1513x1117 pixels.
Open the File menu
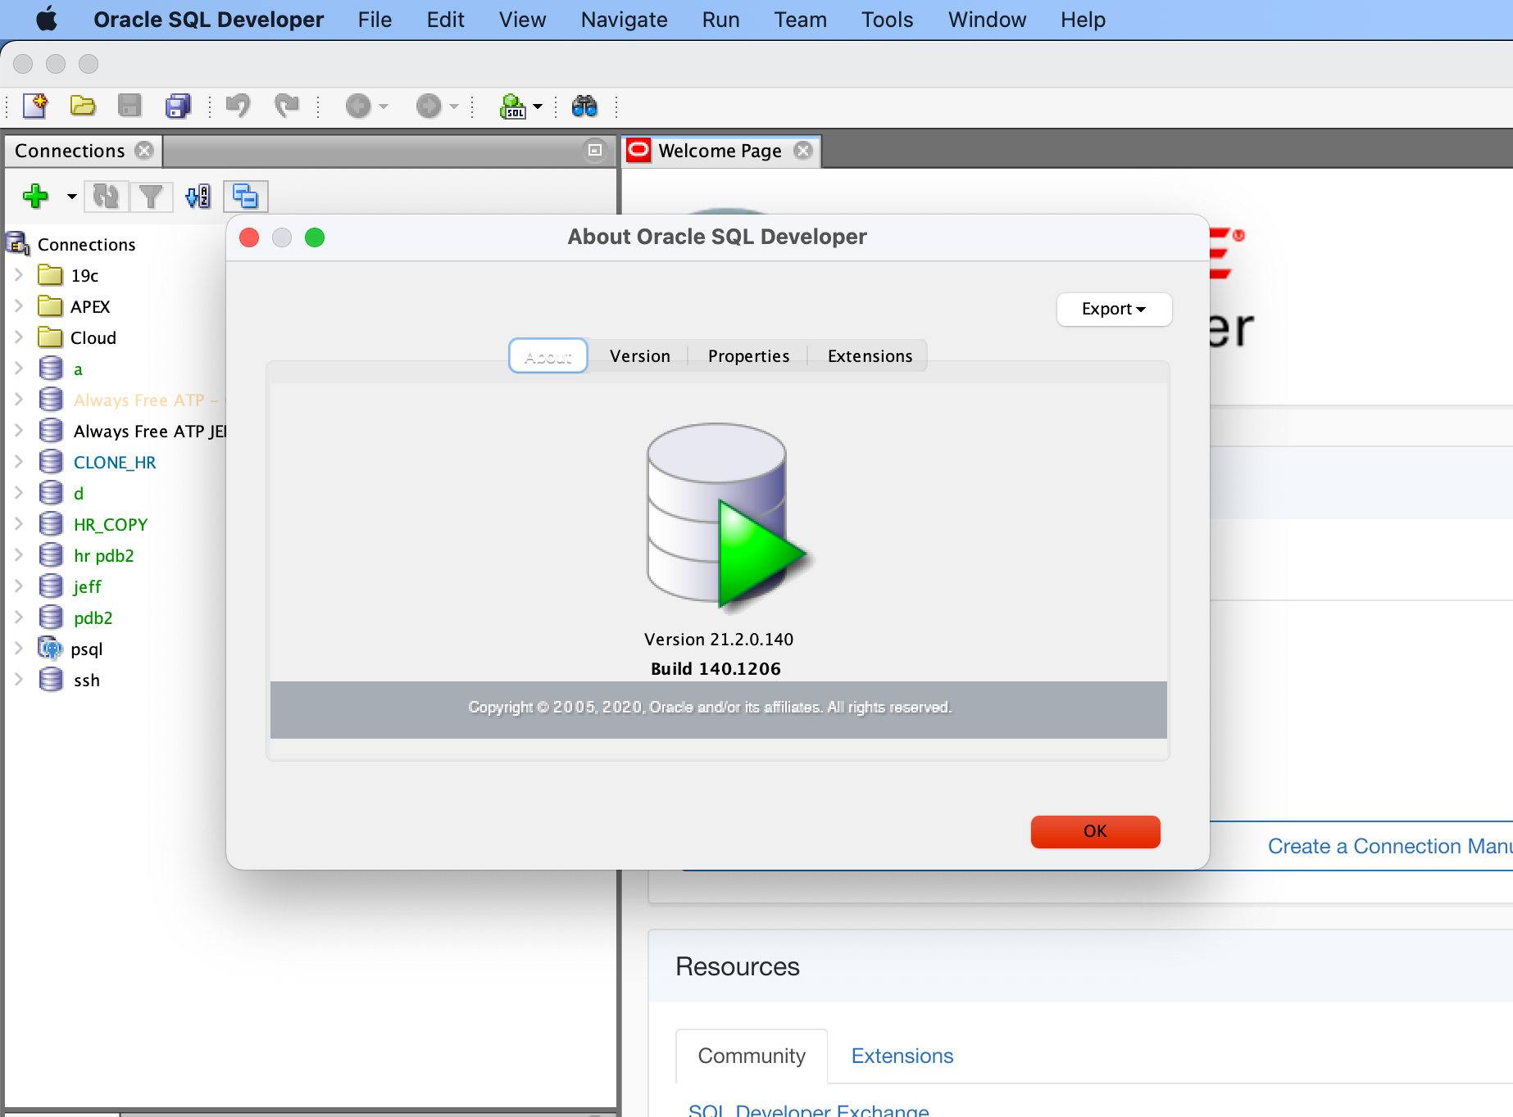(375, 20)
